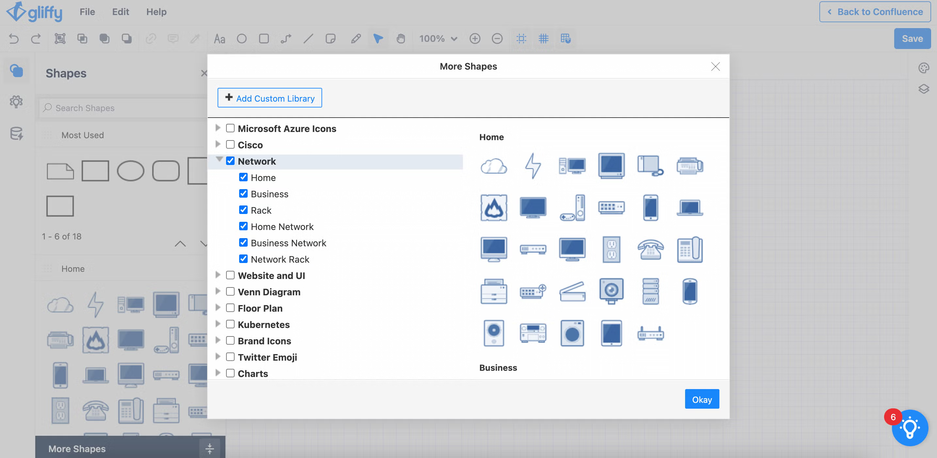
Task: Click the previous page up chevron
Action: (x=180, y=244)
